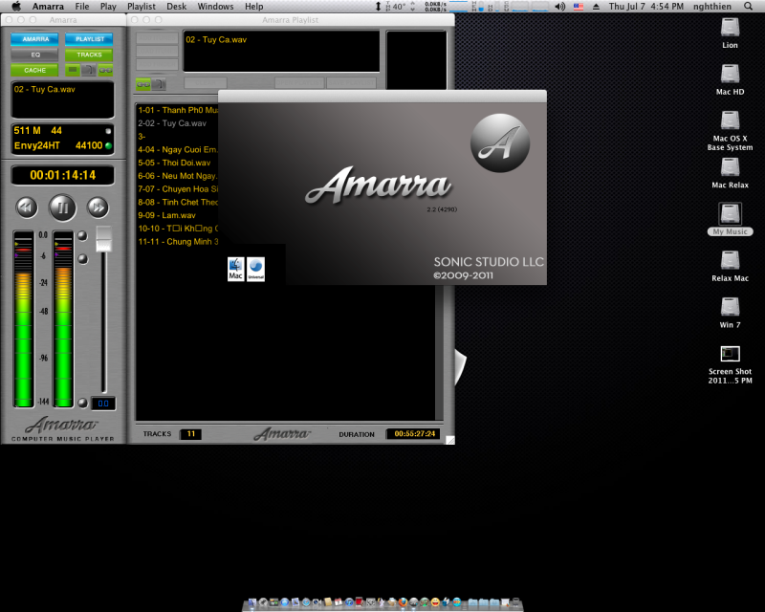The image size is (765, 612).
Task: Click the Envy24HT device name
Action: (37, 145)
